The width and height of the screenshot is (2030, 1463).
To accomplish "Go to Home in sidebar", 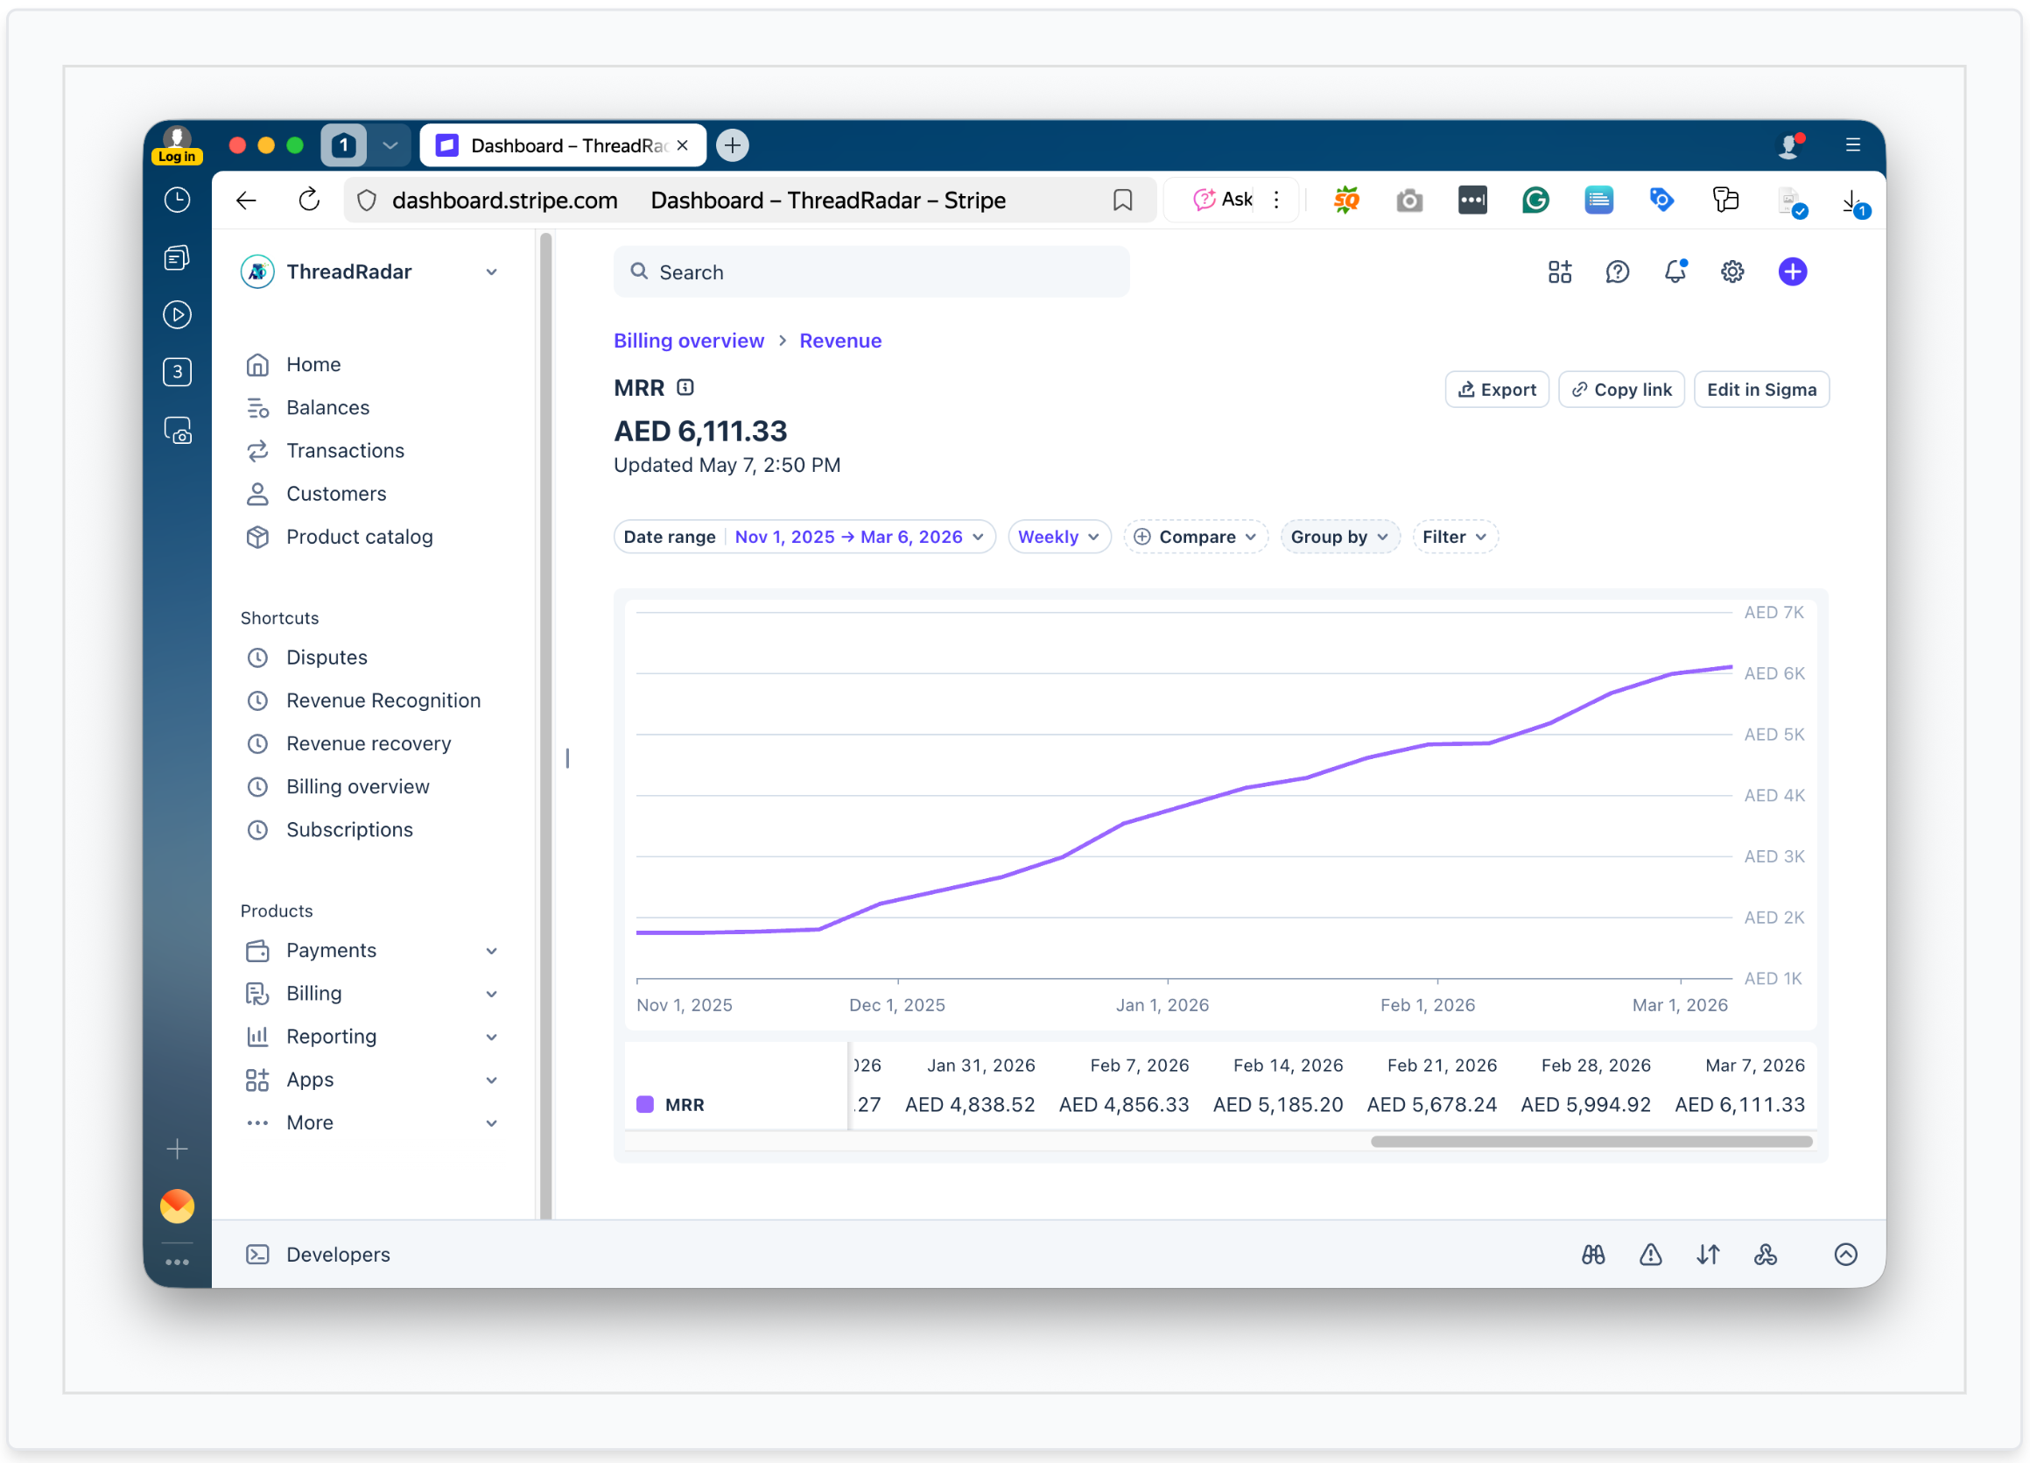I will 313,364.
